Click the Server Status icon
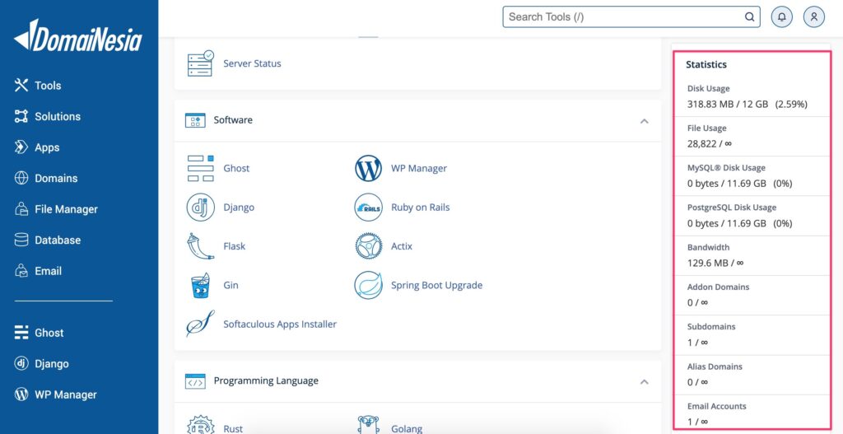The width and height of the screenshot is (843, 434). point(201,63)
